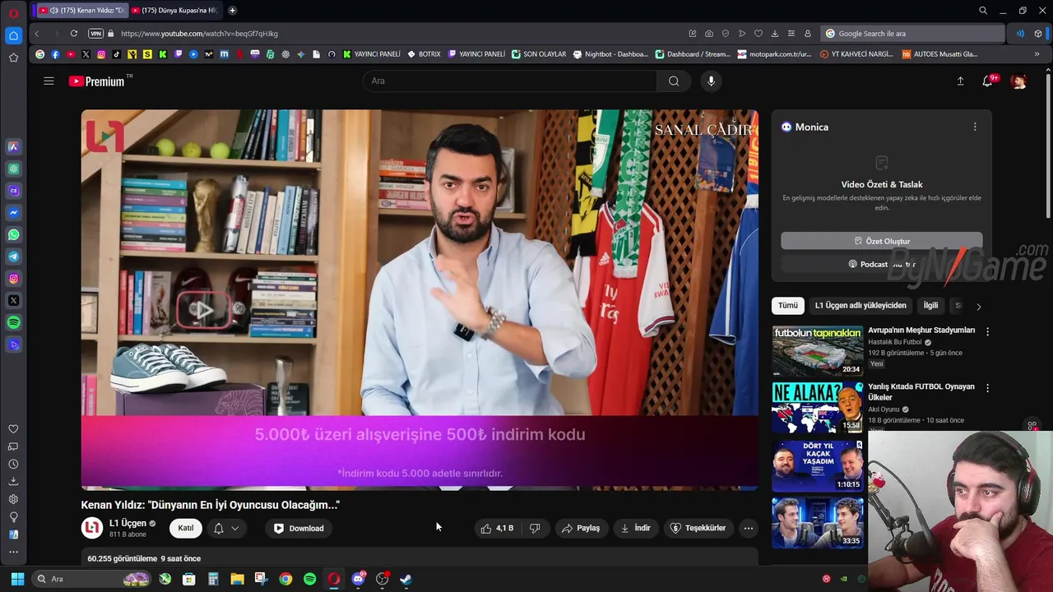Click the Download button under video
The width and height of the screenshot is (1053, 592).
click(x=299, y=528)
